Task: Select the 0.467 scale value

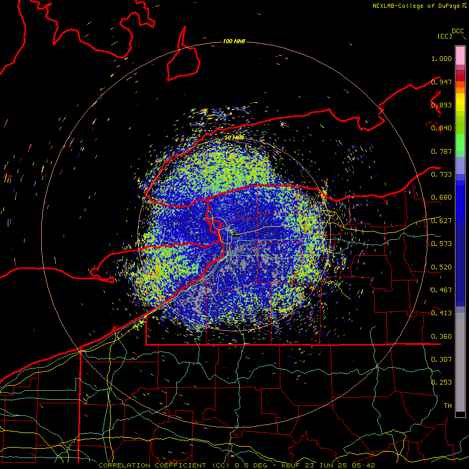Action: point(441,290)
